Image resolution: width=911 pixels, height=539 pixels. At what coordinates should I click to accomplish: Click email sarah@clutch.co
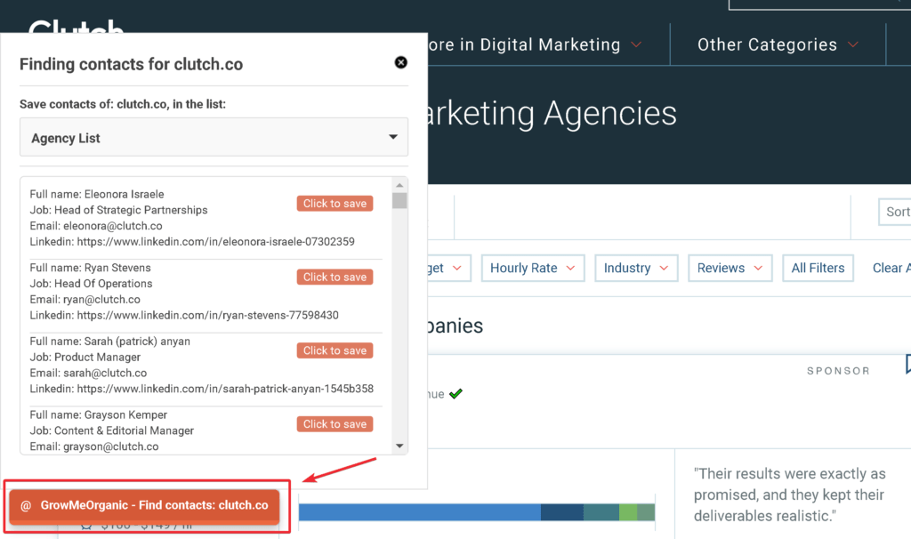coord(105,373)
